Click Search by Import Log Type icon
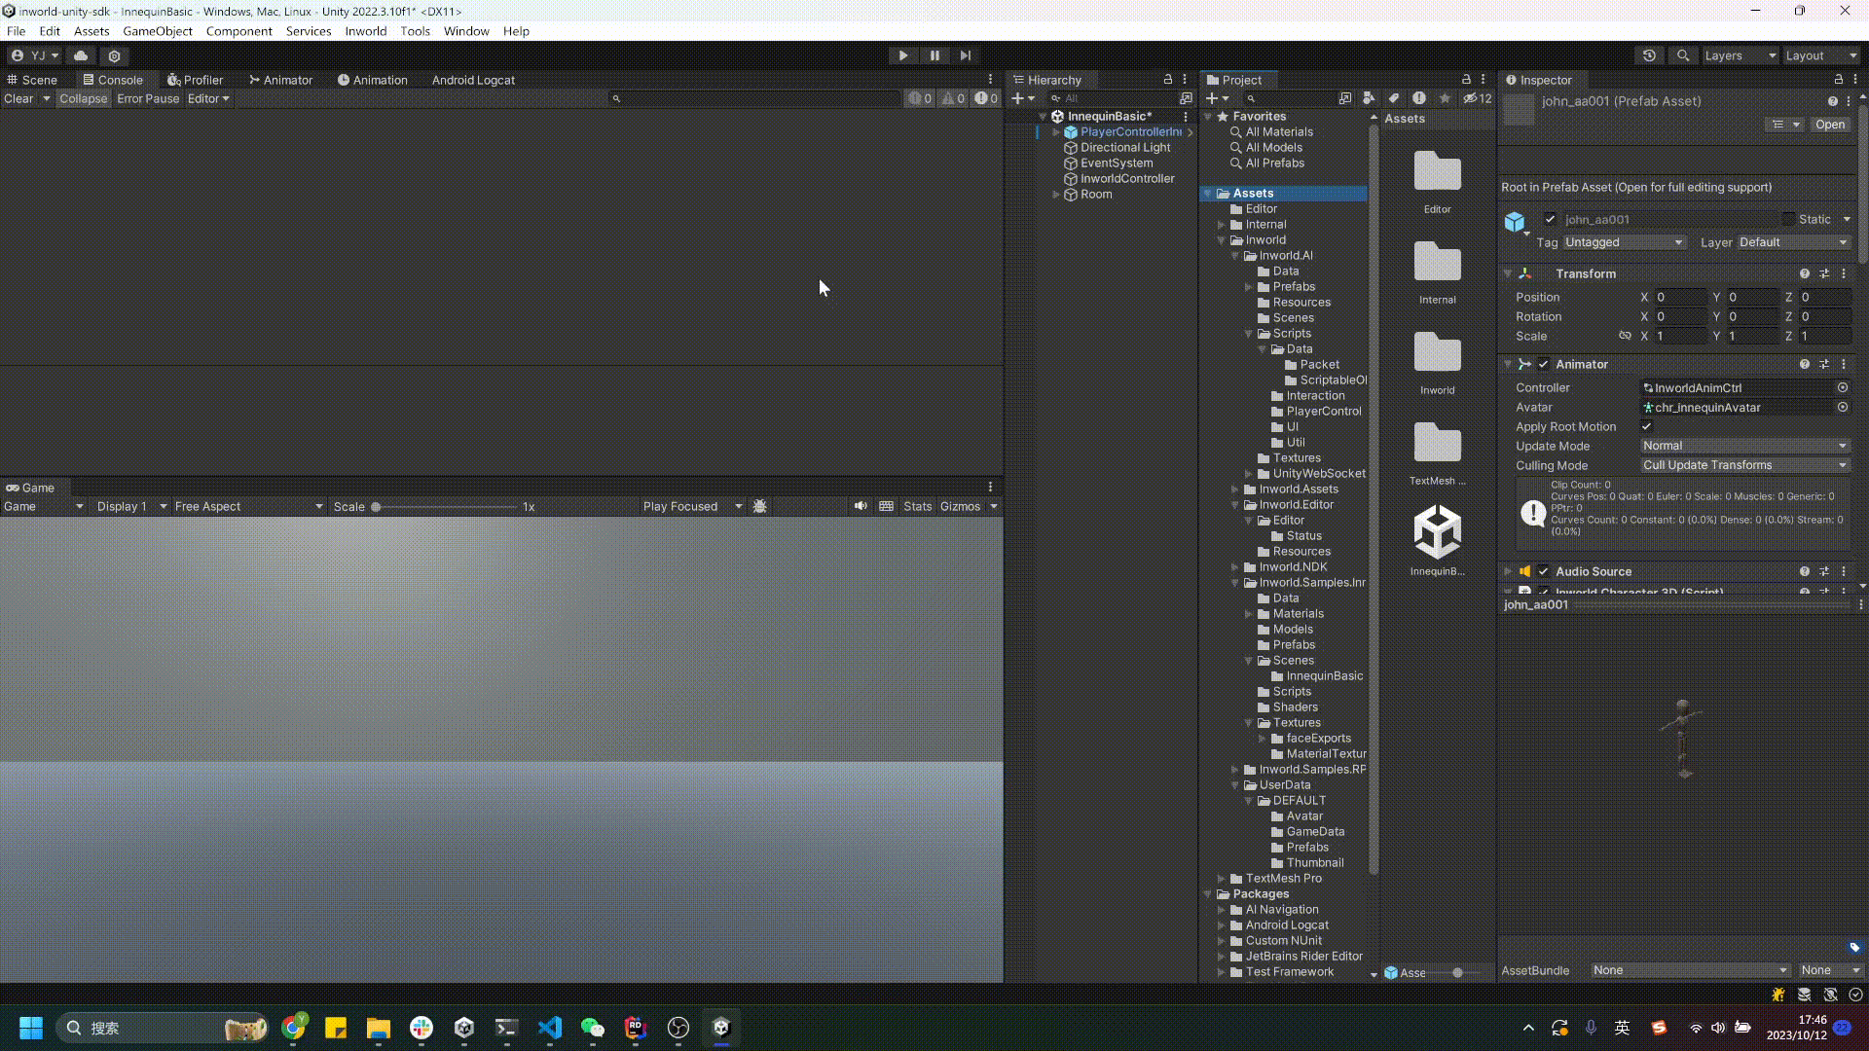Viewport: 1869px width, 1051px height. pos(1419,98)
